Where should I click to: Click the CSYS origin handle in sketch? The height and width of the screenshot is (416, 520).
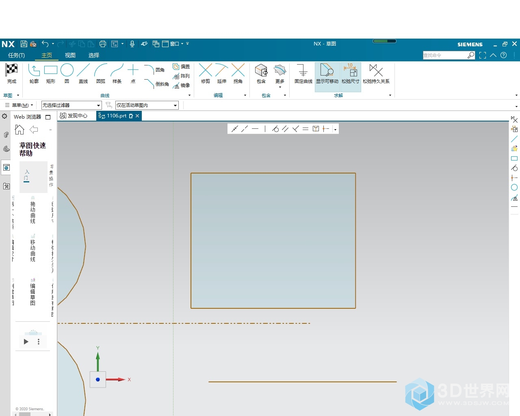(97, 379)
